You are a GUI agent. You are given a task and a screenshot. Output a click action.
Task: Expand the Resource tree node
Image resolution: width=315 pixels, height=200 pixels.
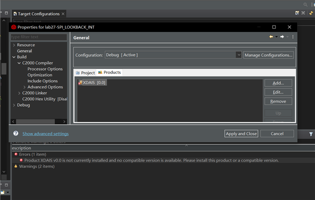point(14,45)
